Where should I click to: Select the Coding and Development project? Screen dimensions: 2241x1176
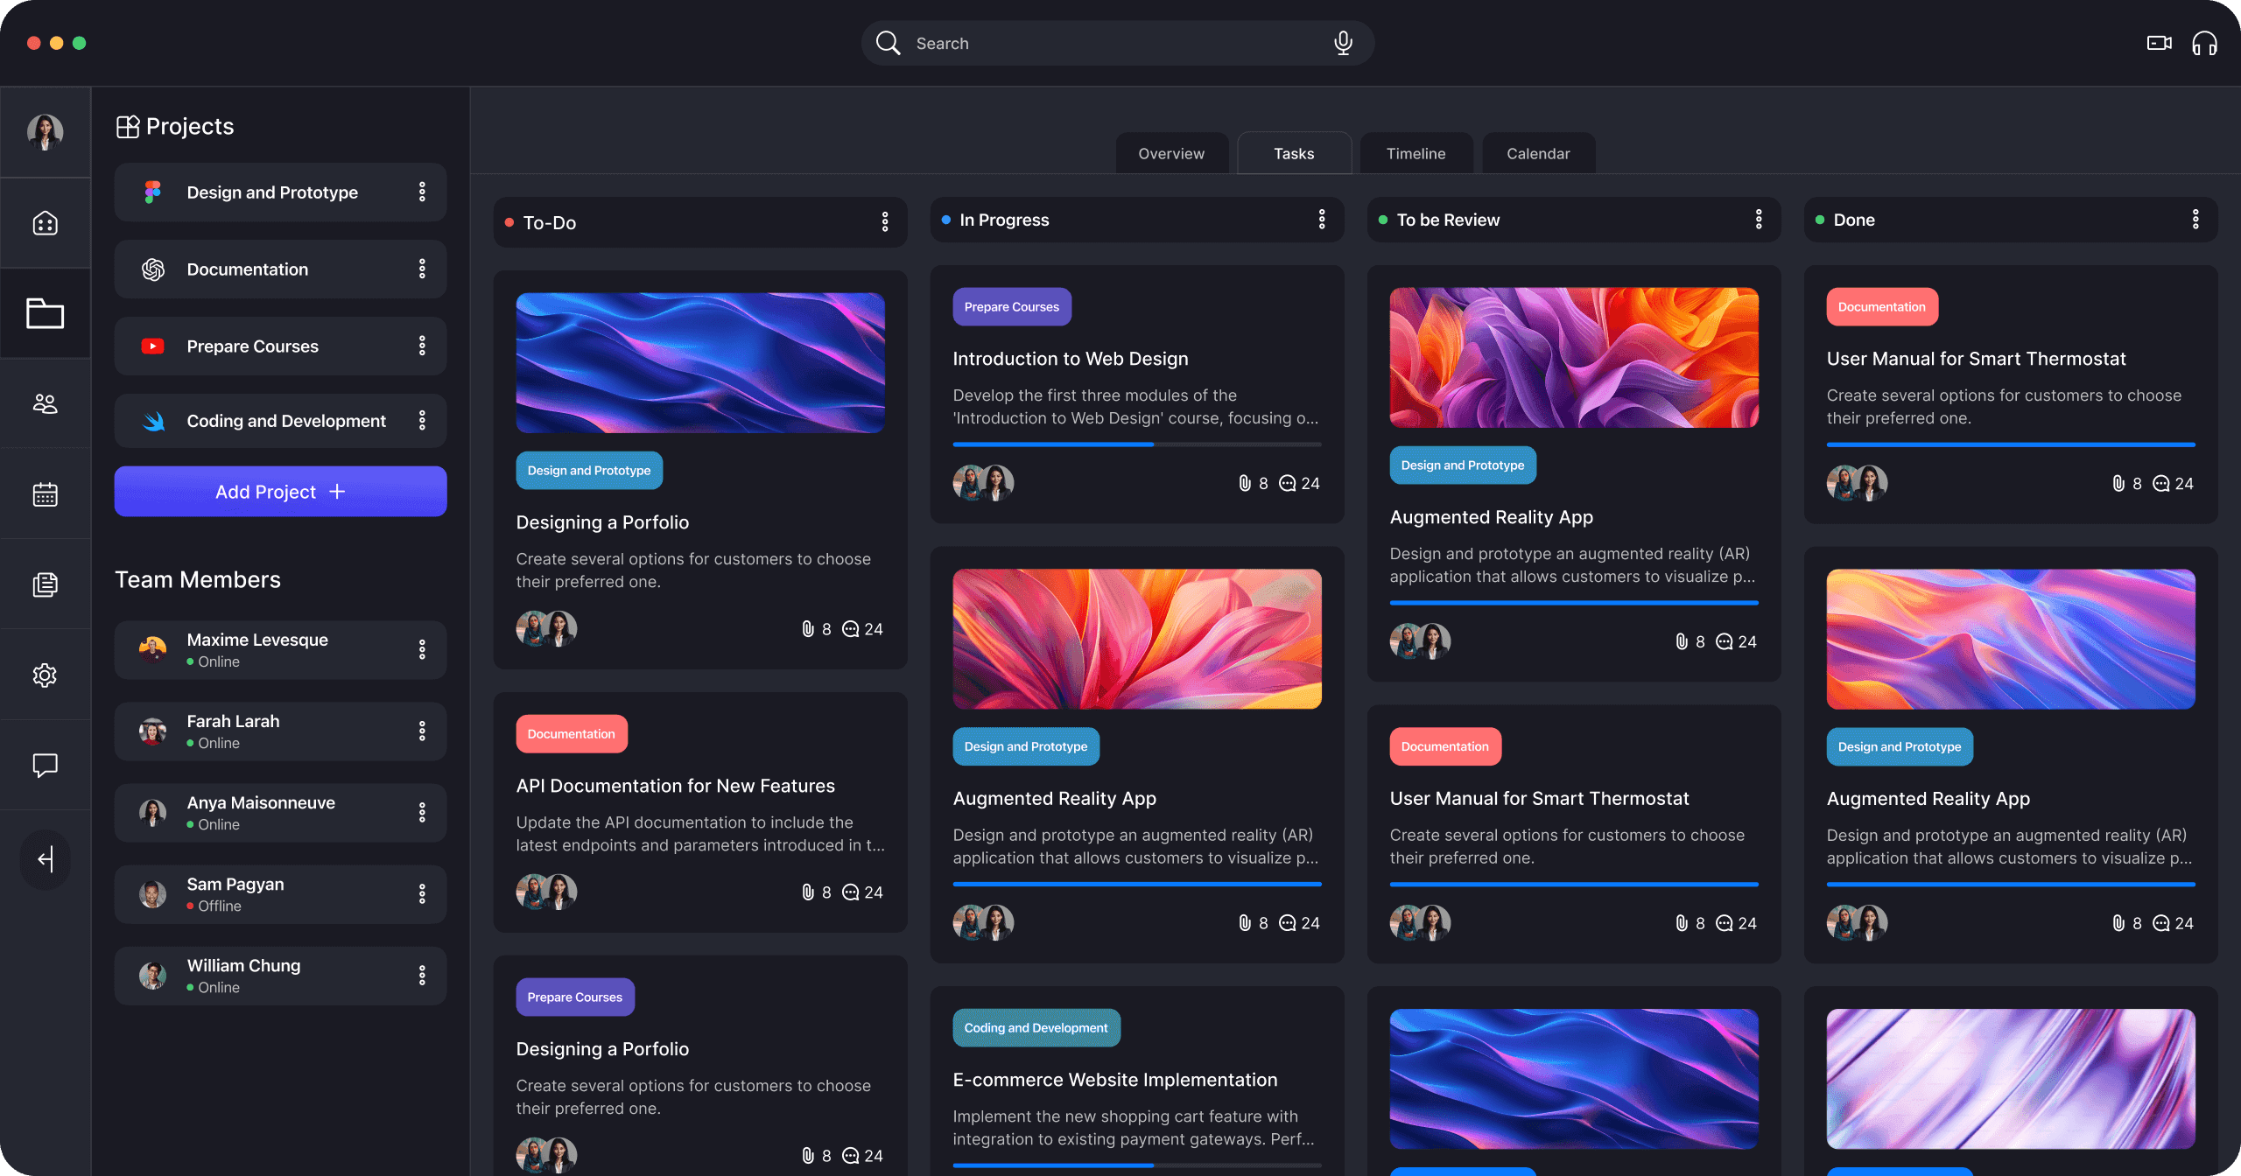coord(285,421)
